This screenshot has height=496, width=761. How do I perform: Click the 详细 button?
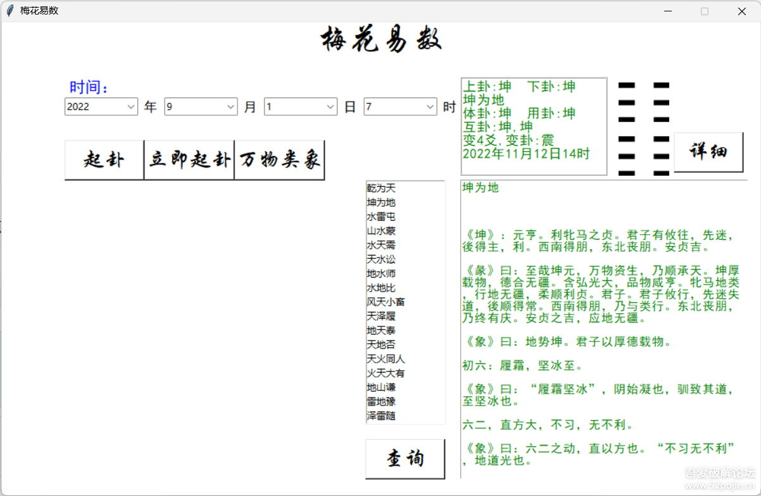click(x=708, y=152)
